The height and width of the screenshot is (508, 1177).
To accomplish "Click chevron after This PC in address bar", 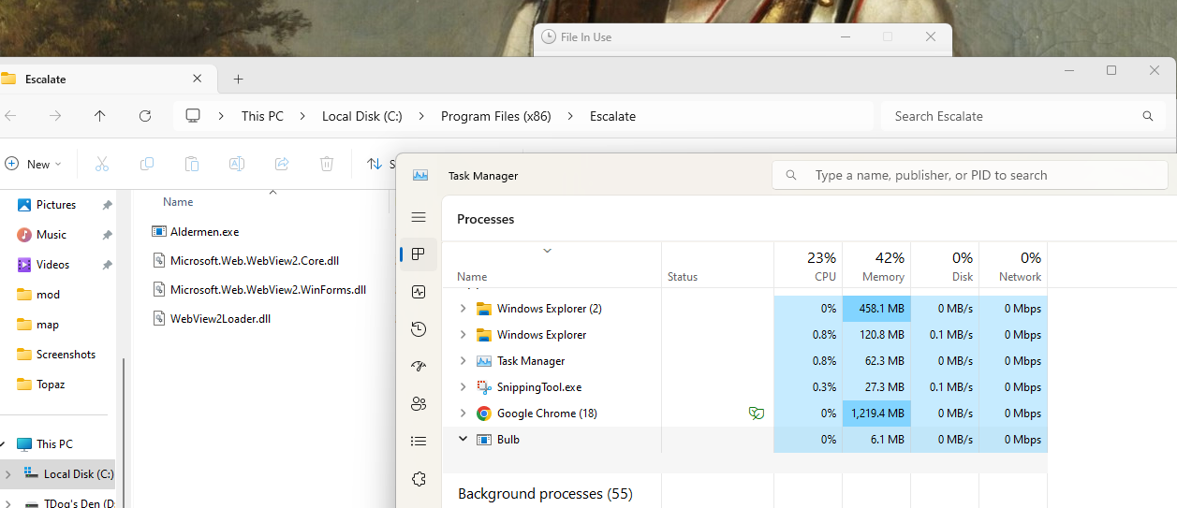I will 302,116.
